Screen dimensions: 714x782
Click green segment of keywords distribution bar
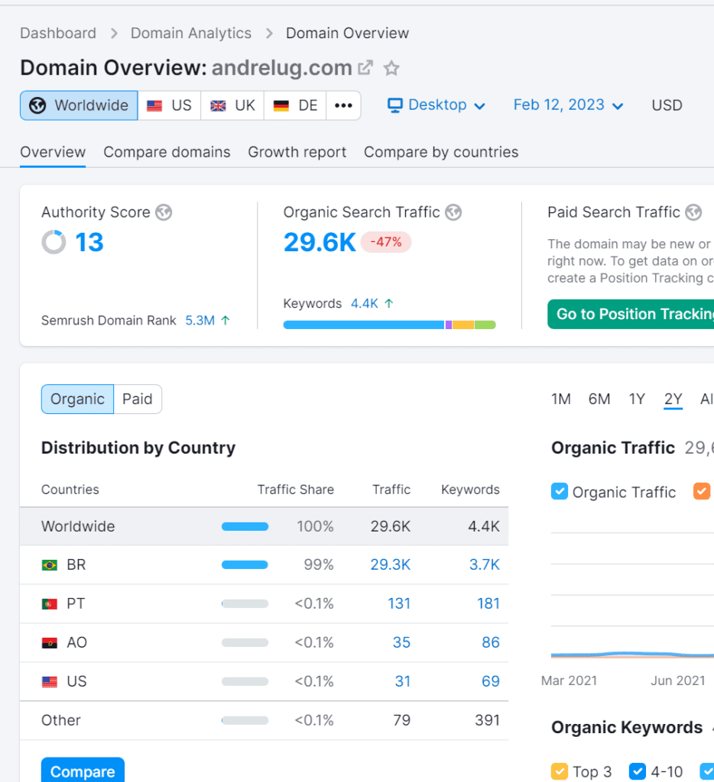tap(485, 325)
